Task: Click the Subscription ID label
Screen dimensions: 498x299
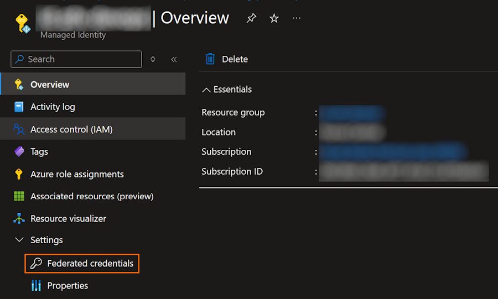Action: 232,171
